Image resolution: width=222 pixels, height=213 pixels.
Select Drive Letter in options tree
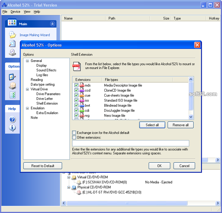tap(44, 99)
